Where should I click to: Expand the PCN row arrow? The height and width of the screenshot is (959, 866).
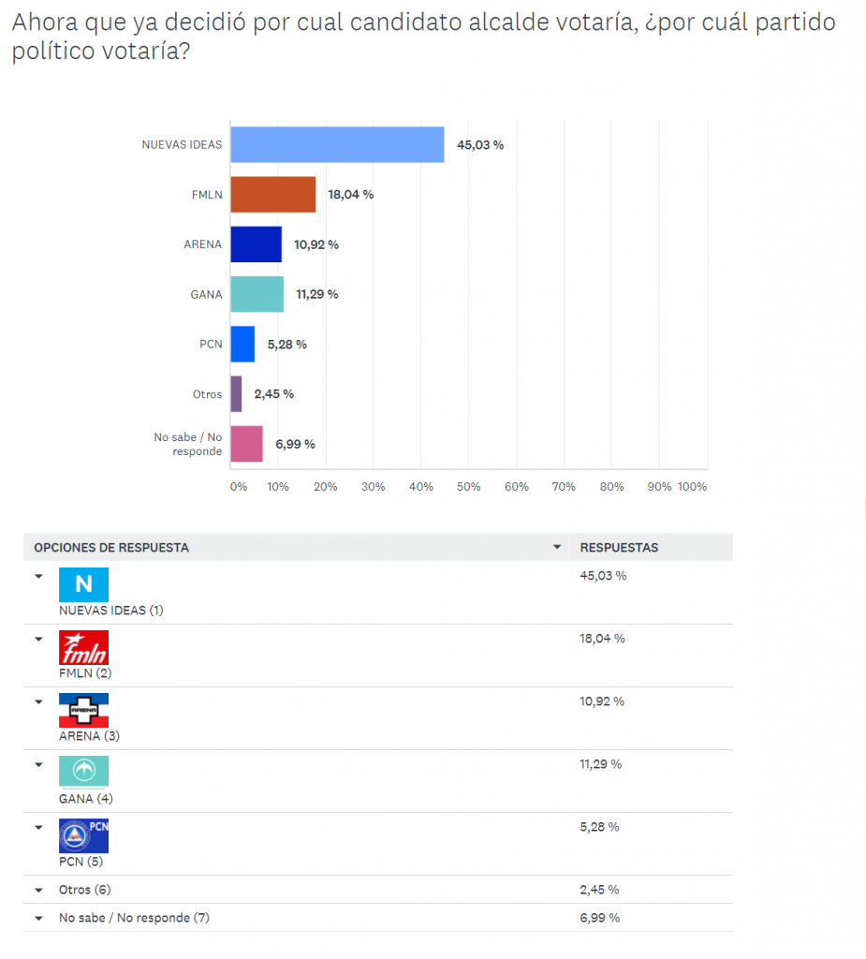pos(39,828)
